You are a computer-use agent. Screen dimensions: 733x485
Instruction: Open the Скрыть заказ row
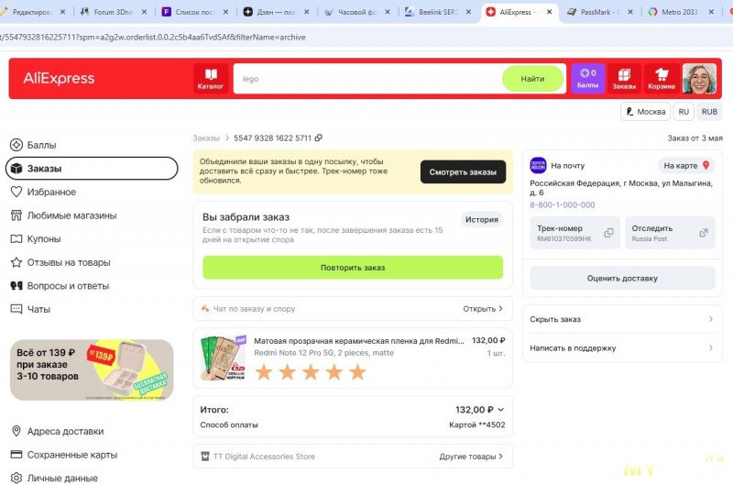(x=622, y=319)
